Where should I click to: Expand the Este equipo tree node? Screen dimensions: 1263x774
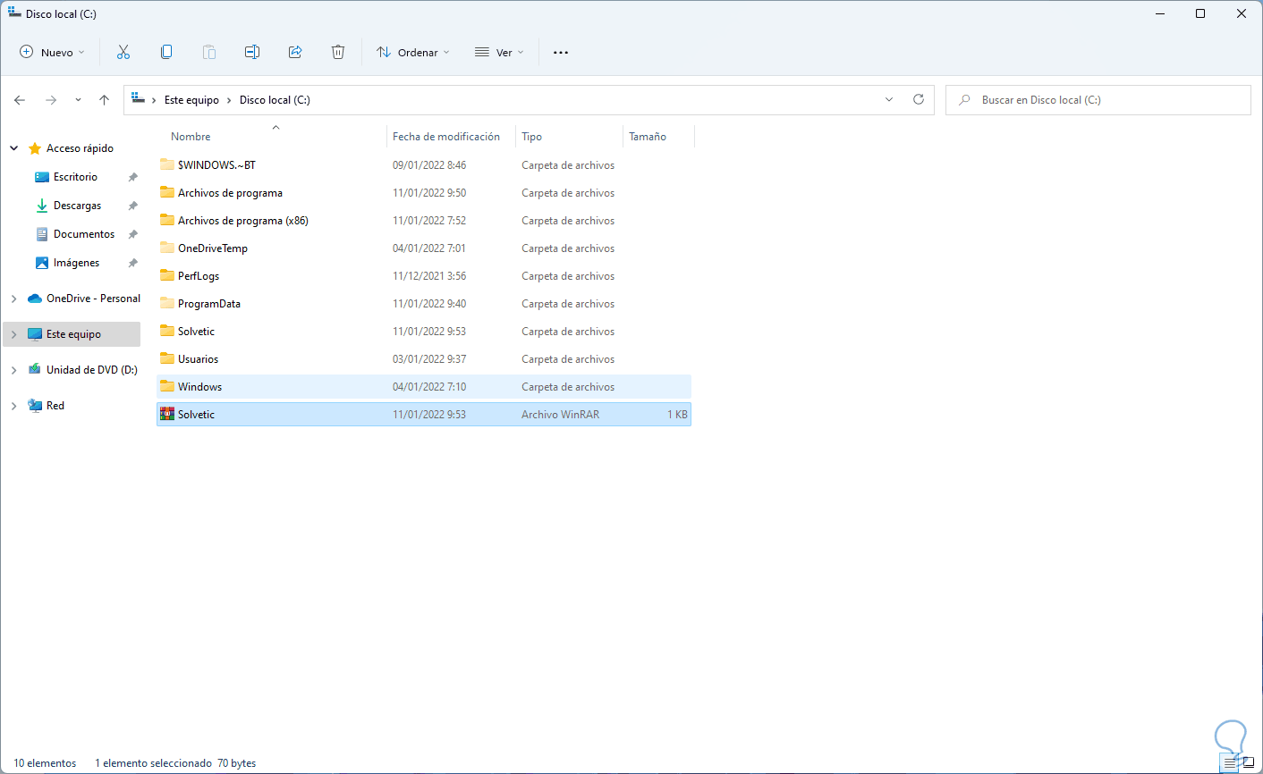tap(13, 334)
